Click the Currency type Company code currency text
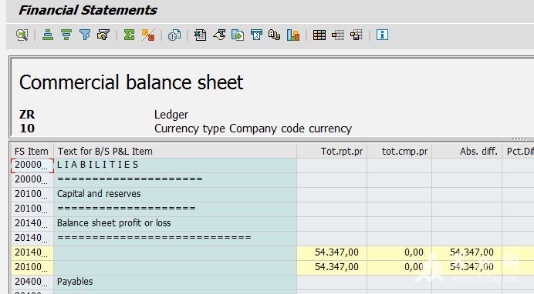This screenshot has height=294, width=534. (252, 129)
